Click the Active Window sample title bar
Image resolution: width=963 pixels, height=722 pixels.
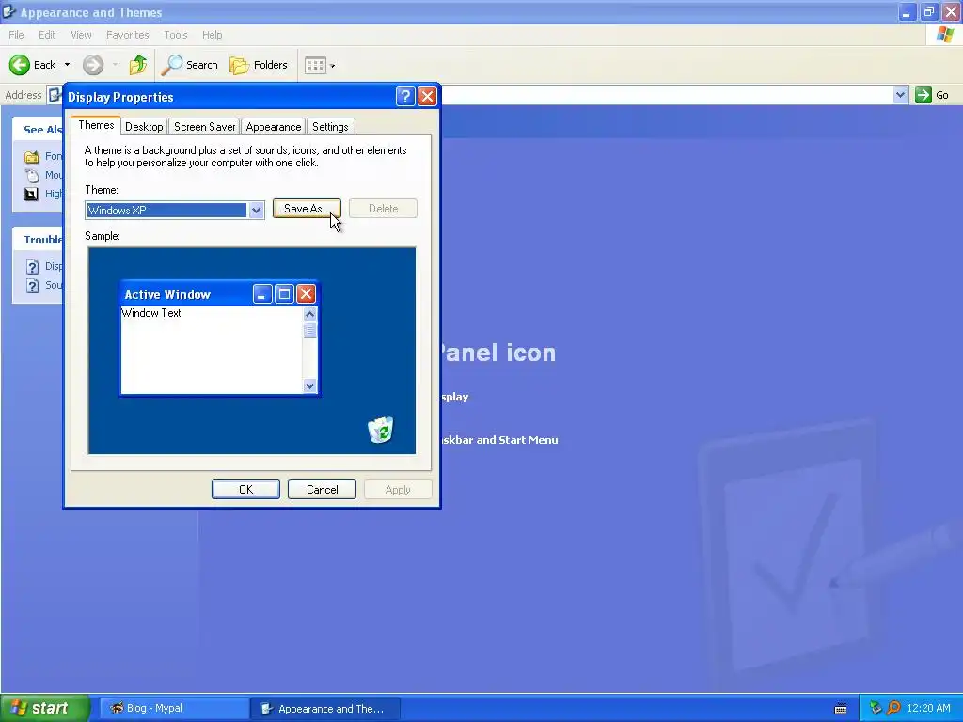pos(219,294)
